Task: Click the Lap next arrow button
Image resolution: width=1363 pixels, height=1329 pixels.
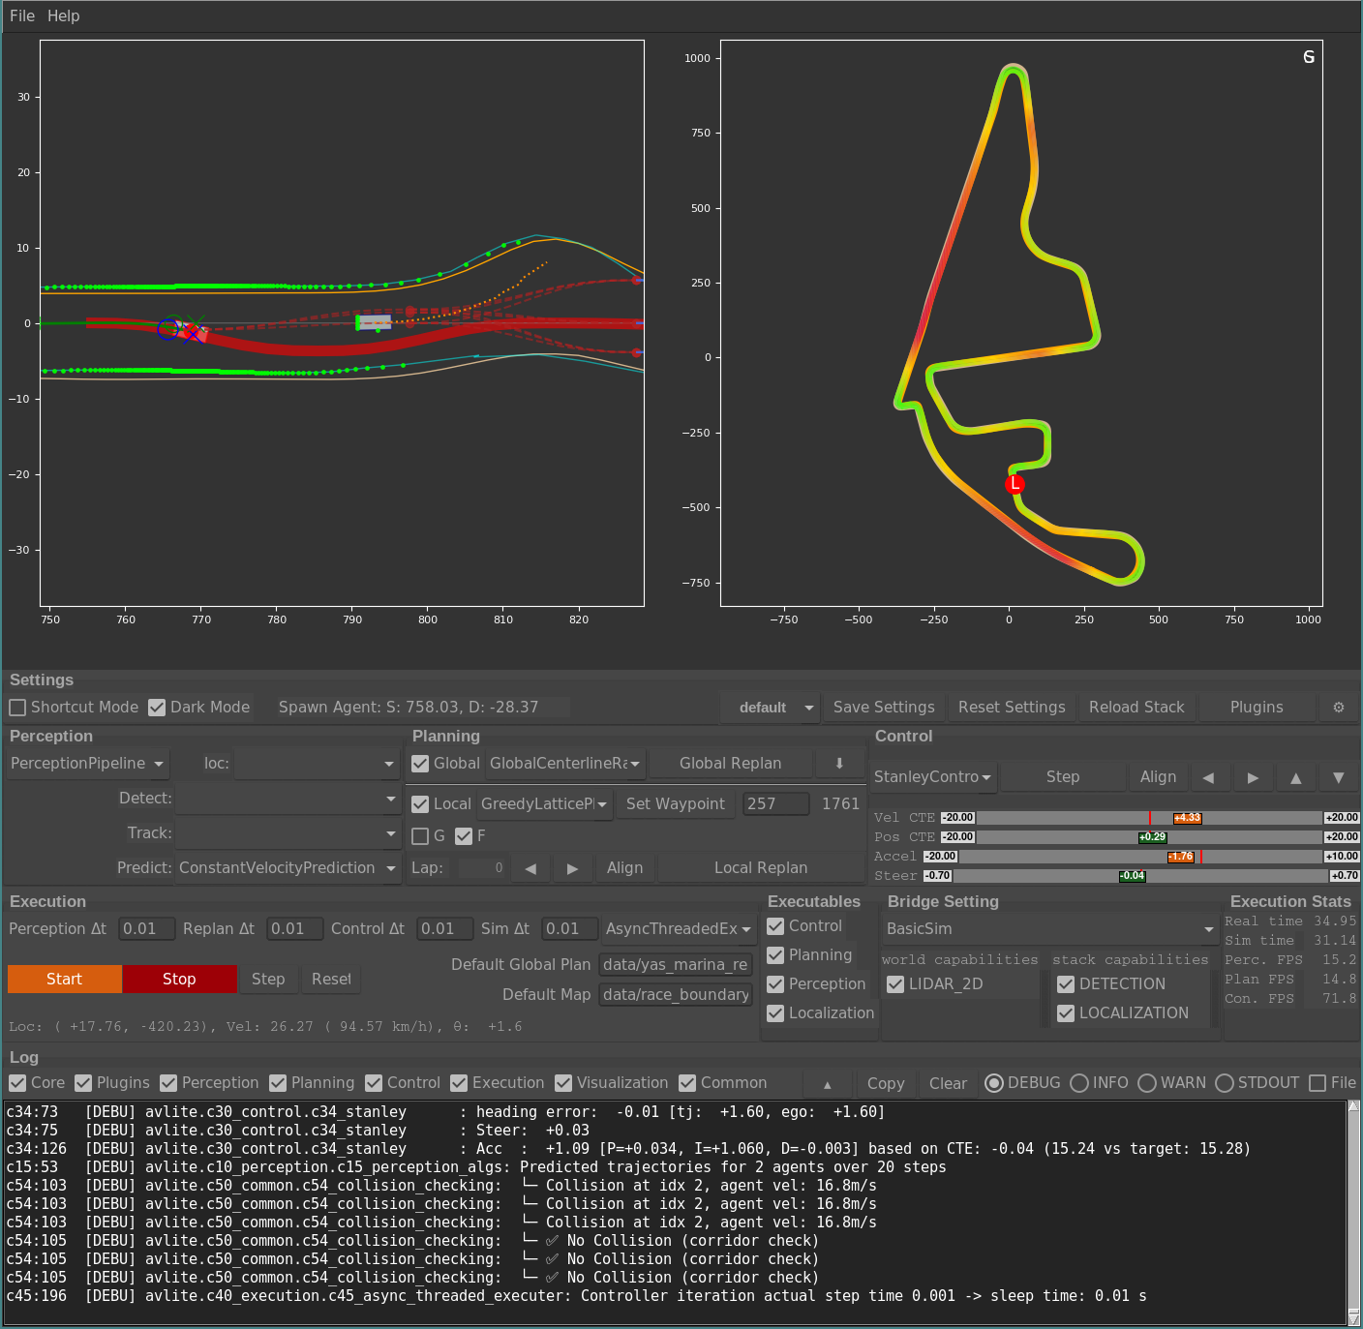Action: click(x=572, y=868)
